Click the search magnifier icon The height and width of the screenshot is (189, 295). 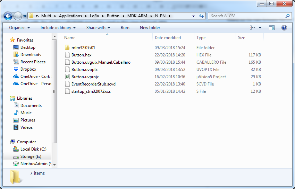point(287,16)
